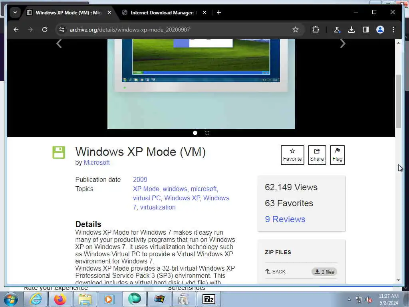Open the Microsoft creator link
409x307 pixels.
click(x=97, y=162)
